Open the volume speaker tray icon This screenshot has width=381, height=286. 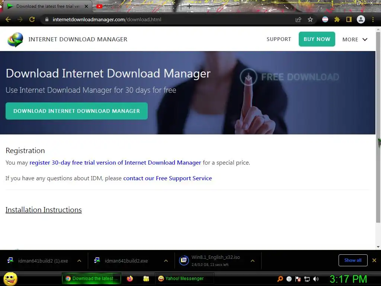point(316,279)
